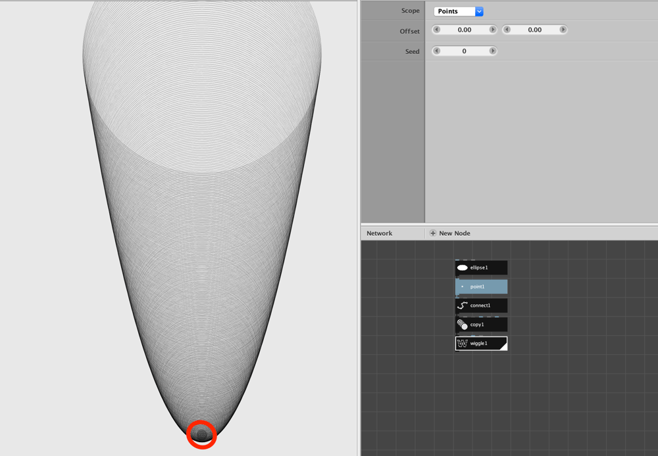Click the copy1 node stacked-circles icon
Image resolution: width=658 pixels, height=456 pixels.
coord(462,325)
